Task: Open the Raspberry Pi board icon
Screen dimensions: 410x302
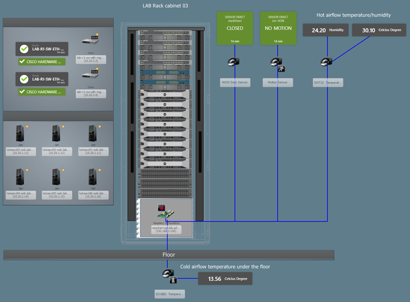Action: pyautogui.click(x=166, y=212)
